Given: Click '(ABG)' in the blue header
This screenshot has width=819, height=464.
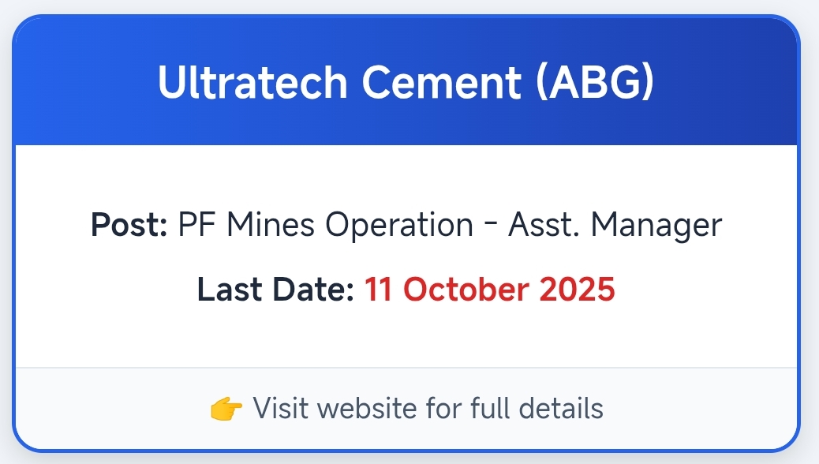Looking at the screenshot, I should pos(595,81).
